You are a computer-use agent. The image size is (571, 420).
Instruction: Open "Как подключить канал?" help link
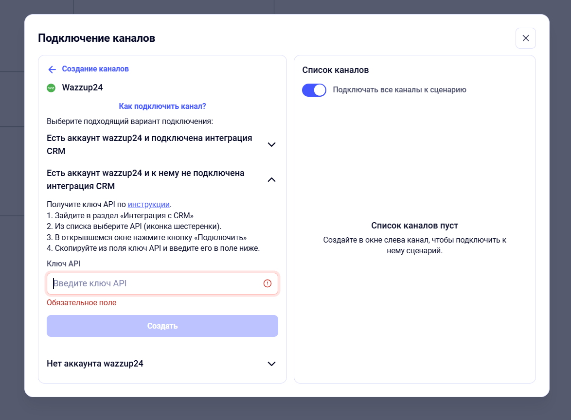point(162,106)
